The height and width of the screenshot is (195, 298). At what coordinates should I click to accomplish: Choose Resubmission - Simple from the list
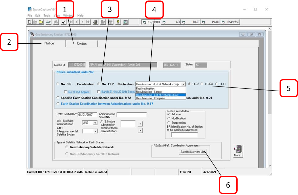point(161,92)
